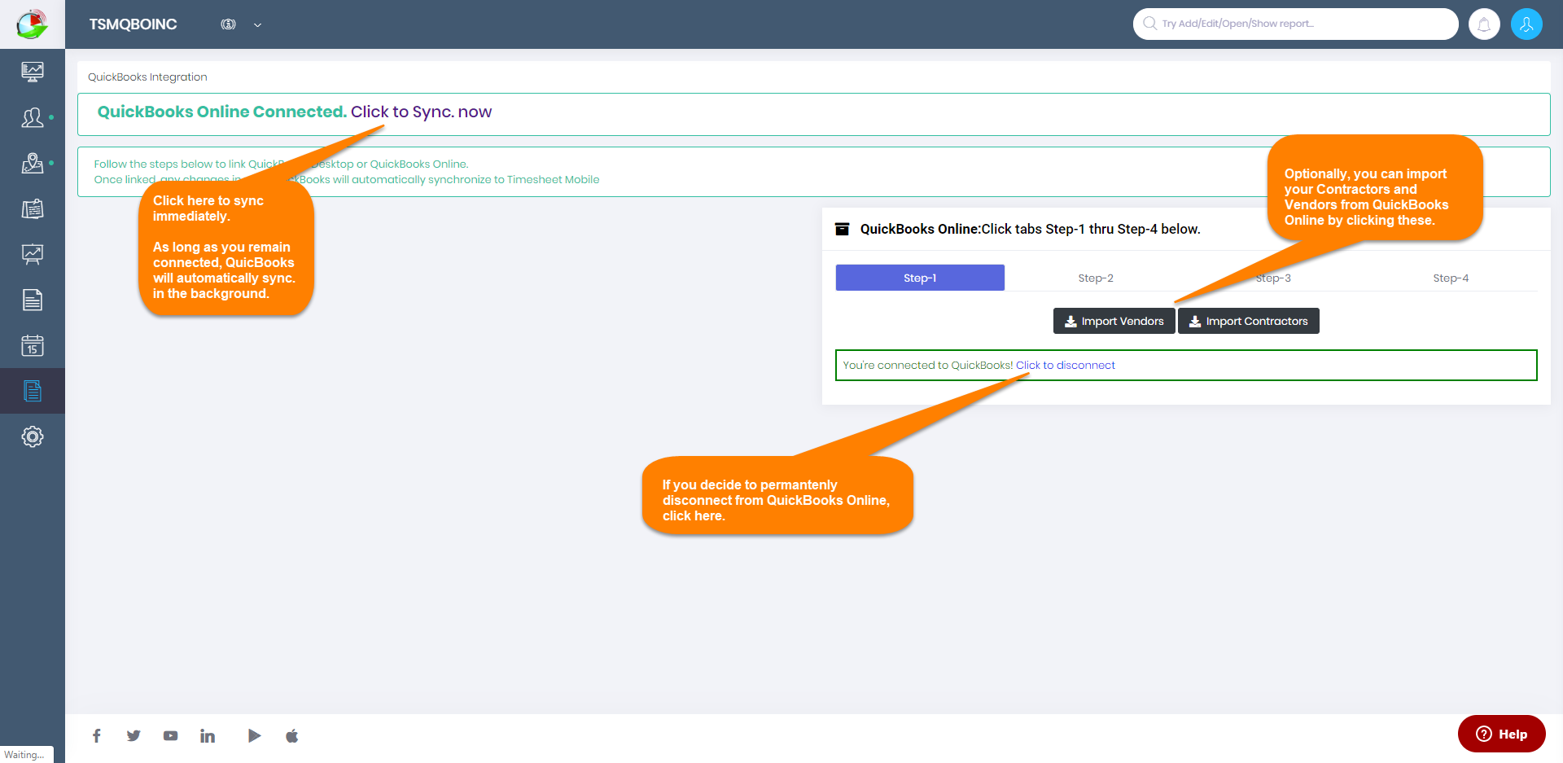The image size is (1563, 763).
Task: Select the Step-1 tab
Action: pyautogui.click(x=920, y=278)
